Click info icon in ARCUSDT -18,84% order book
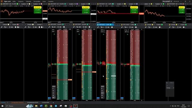Viewport: 192px width, 108px height. [x=89, y=27]
